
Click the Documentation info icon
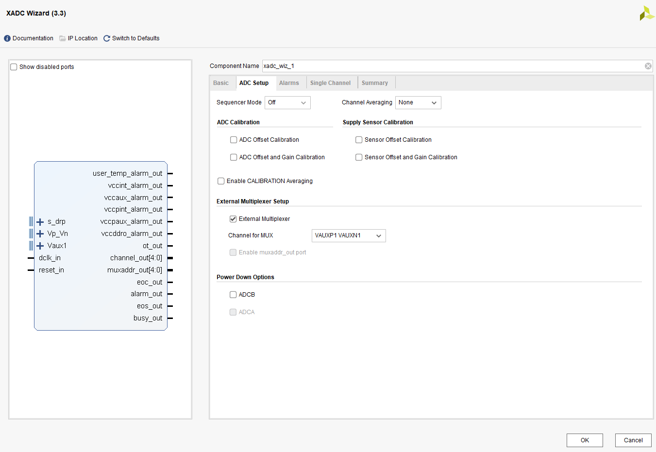coord(7,38)
